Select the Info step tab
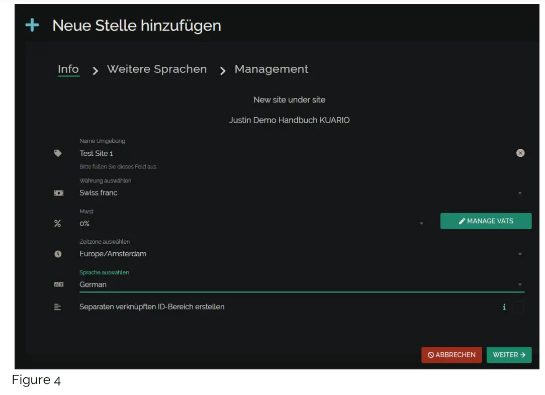 pyautogui.click(x=68, y=69)
